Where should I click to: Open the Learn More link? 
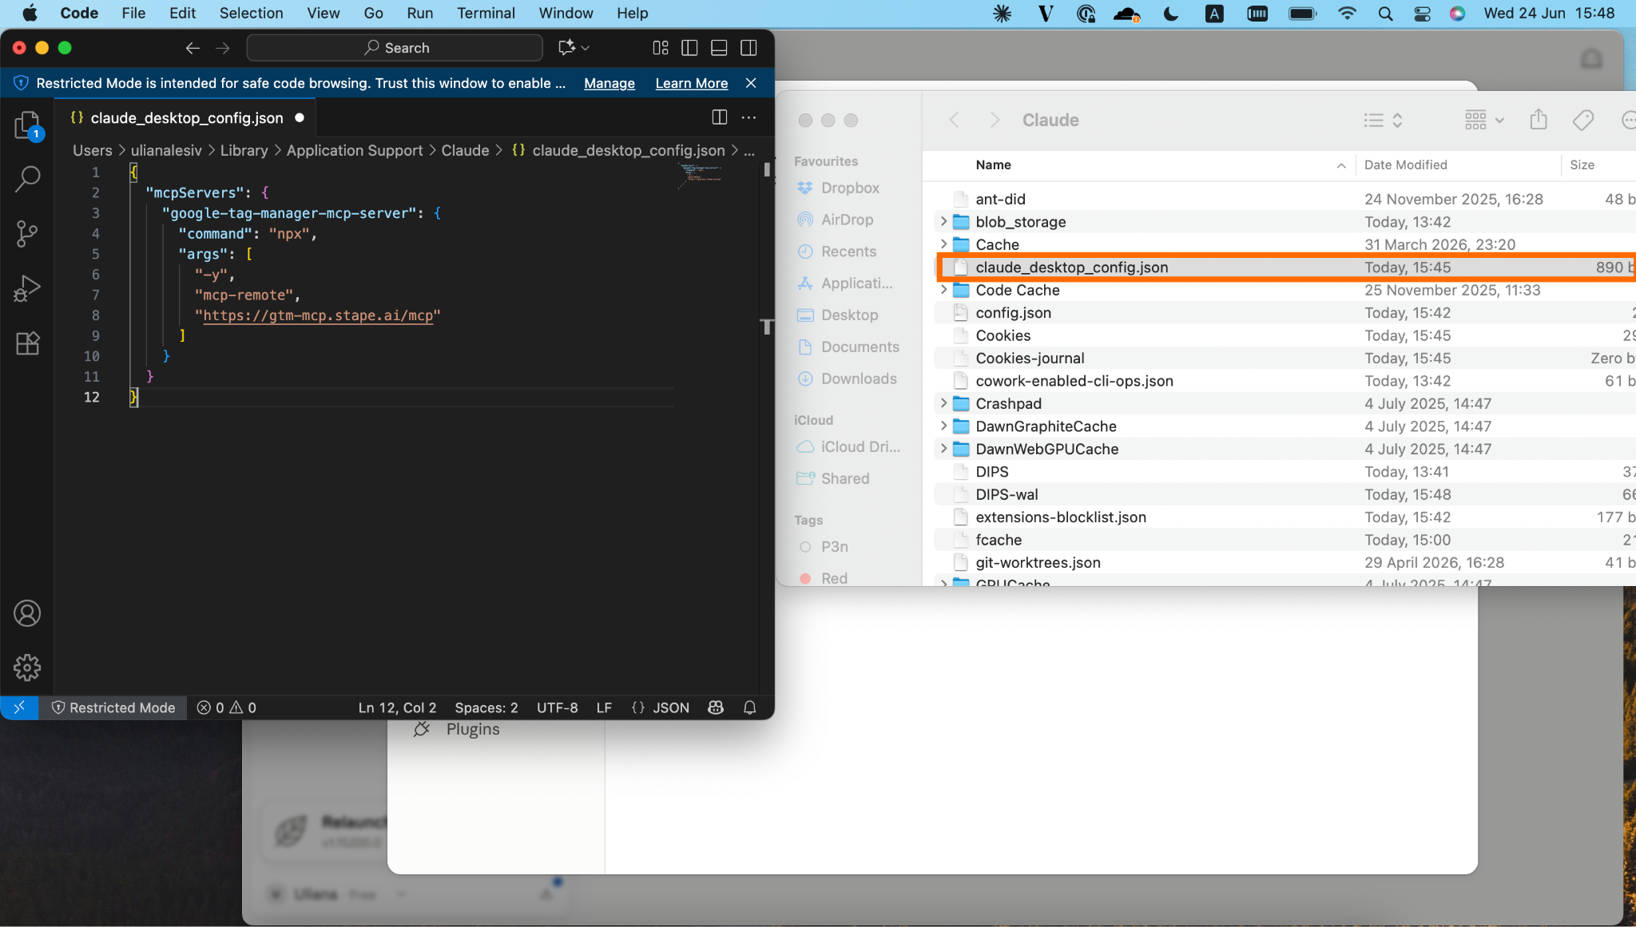pos(692,83)
